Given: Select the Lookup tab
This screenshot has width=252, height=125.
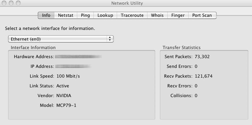Looking at the screenshot, I should [x=105, y=15].
